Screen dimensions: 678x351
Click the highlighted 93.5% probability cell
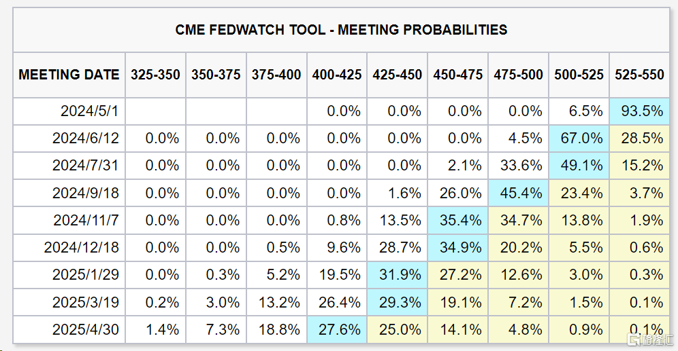[639, 111]
